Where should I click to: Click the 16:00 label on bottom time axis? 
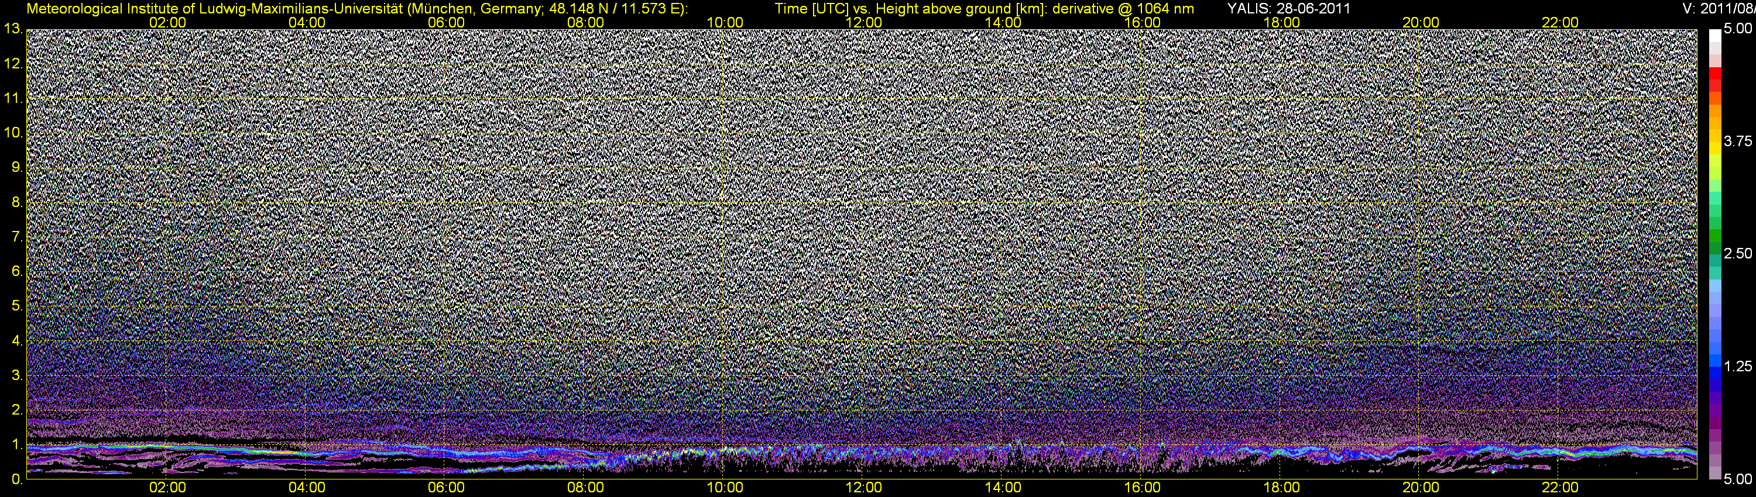1143,488
